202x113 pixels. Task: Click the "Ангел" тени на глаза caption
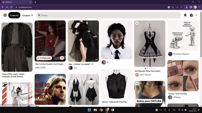coord(177,94)
